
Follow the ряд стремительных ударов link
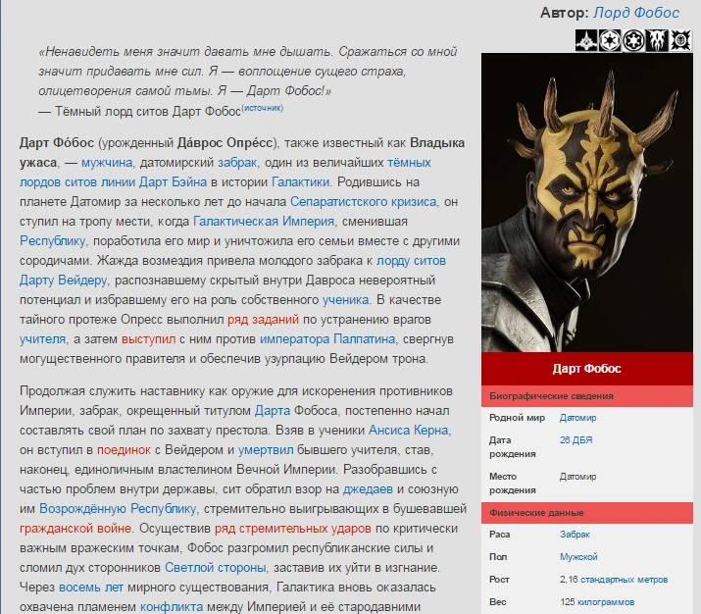(x=293, y=529)
